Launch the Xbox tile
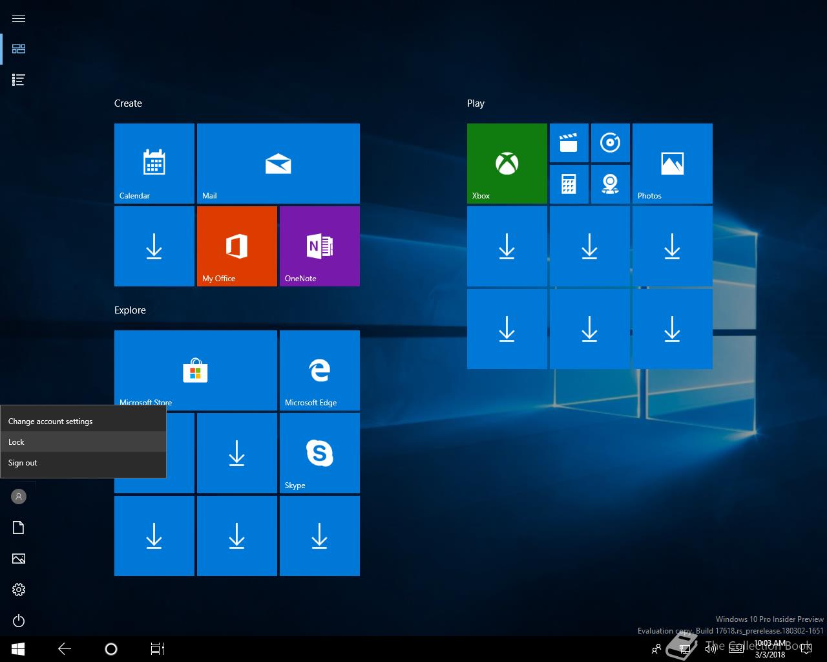Screen dimensions: 827x662 click(x=507, y=164)
